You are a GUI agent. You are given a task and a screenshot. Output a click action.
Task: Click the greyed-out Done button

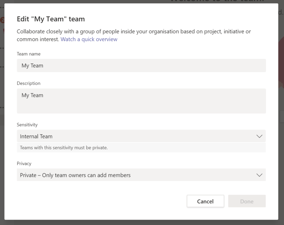tap(247, 201)
